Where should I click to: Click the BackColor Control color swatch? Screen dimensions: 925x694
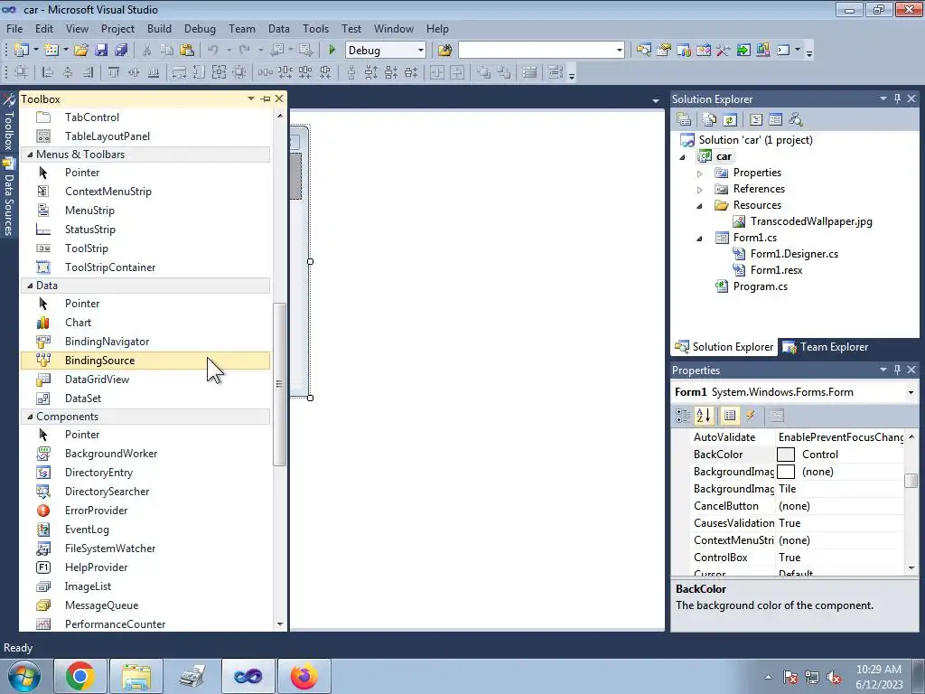coord(786,455)
